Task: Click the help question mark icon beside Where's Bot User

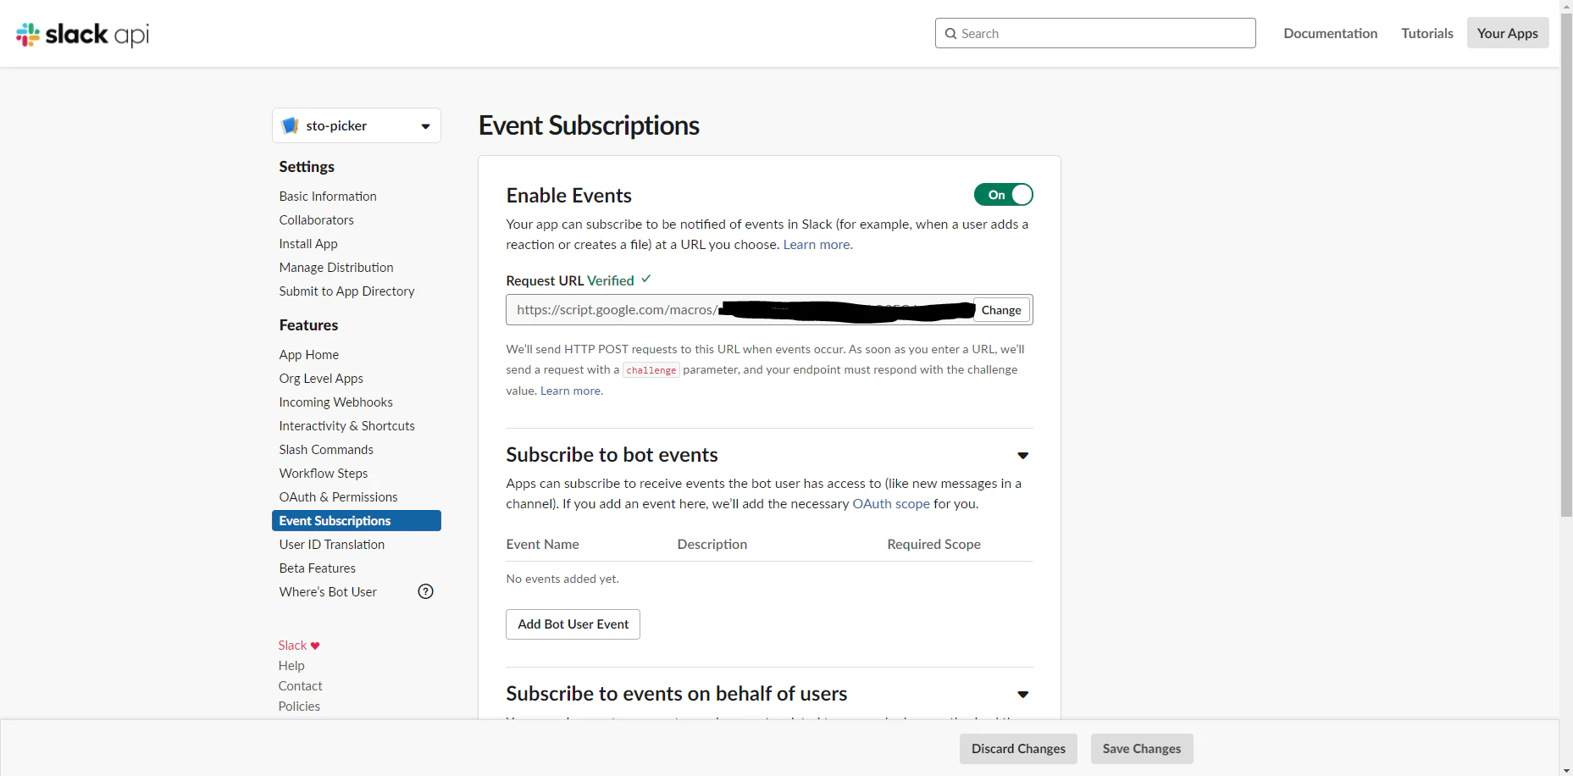Action: point(426,592)
